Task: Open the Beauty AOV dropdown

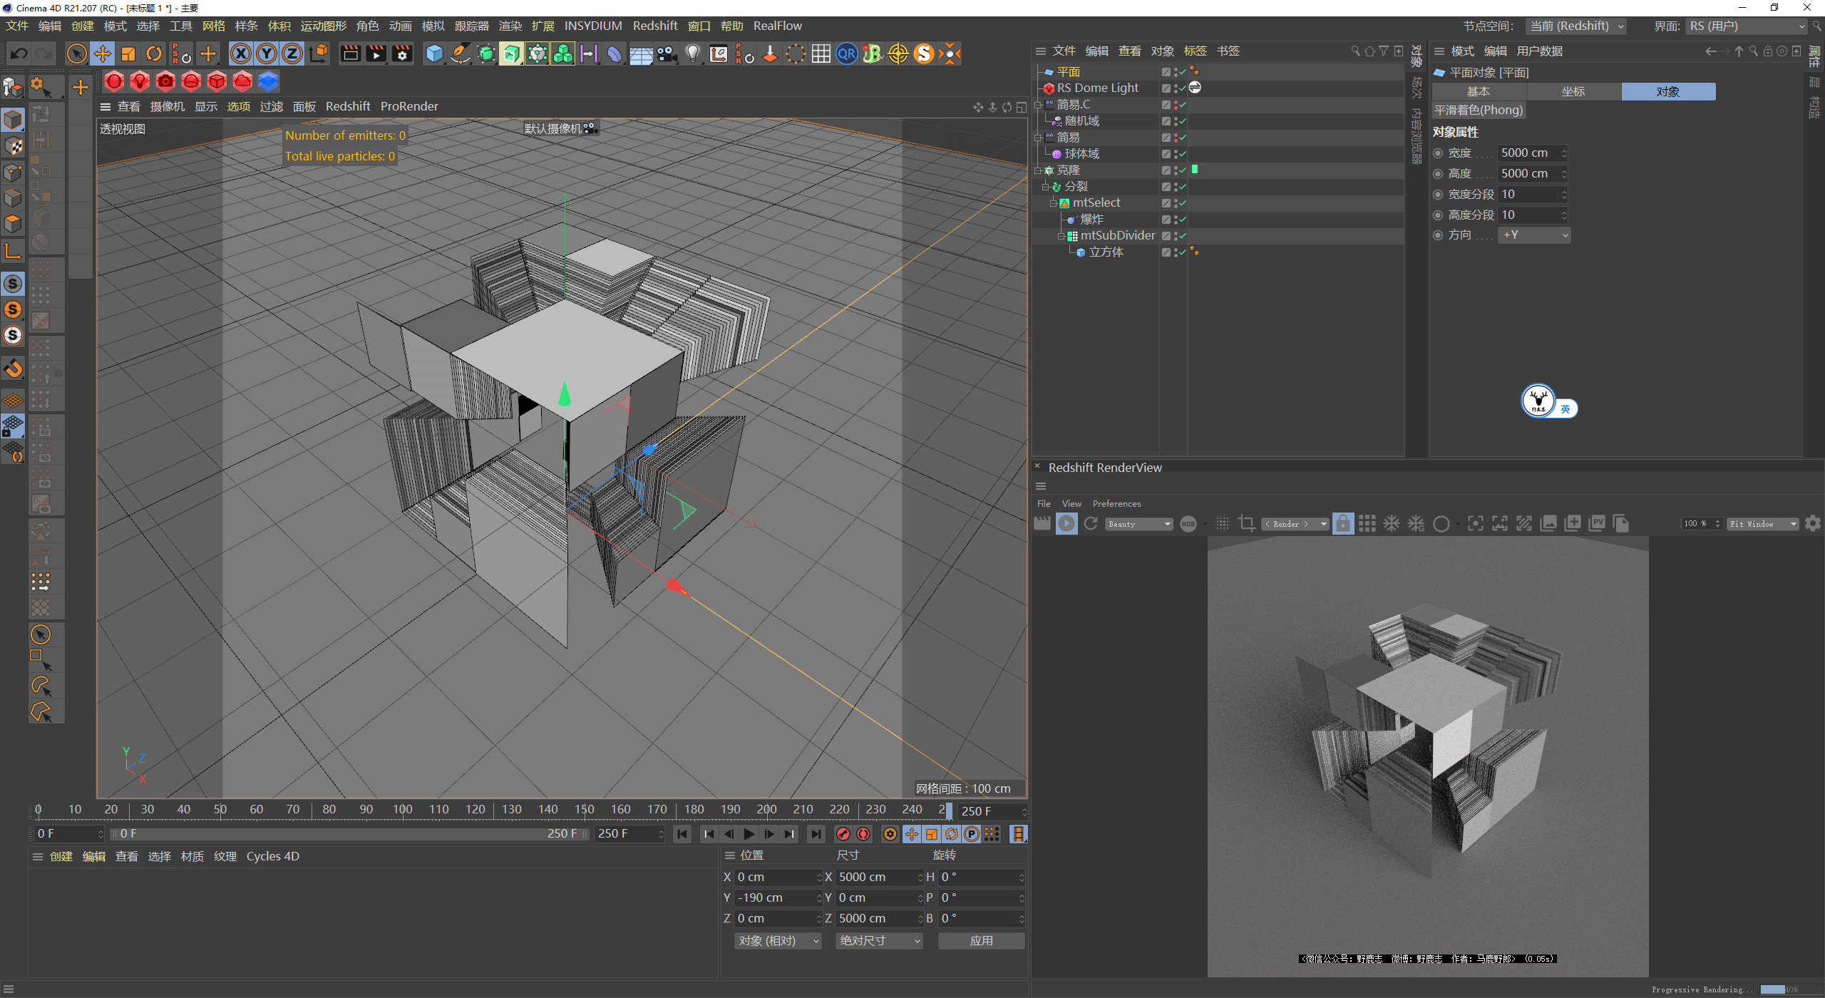Action: click(1139, 524)
